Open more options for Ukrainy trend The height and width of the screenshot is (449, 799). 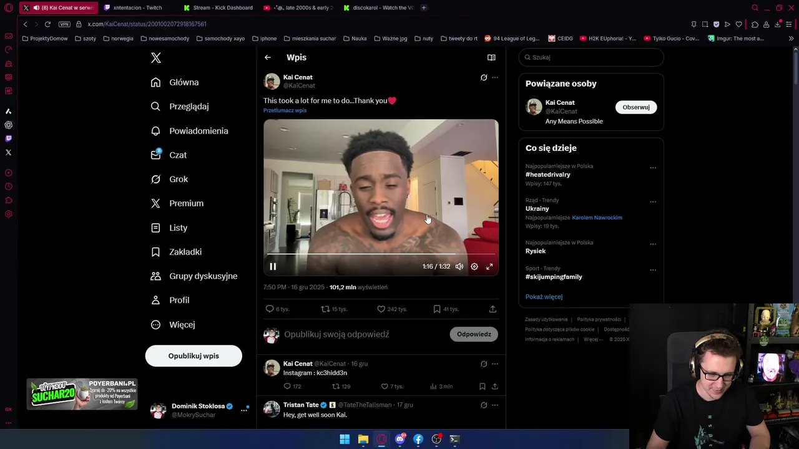(x=653, y=202)
